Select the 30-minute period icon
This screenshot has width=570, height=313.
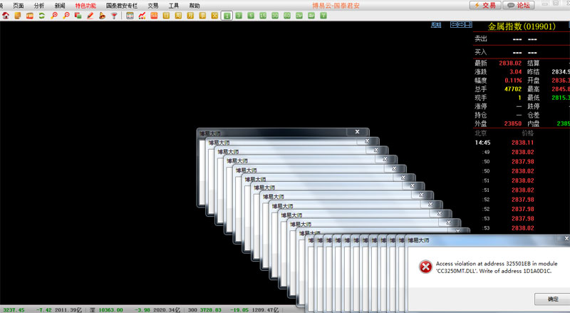point(275,16)
